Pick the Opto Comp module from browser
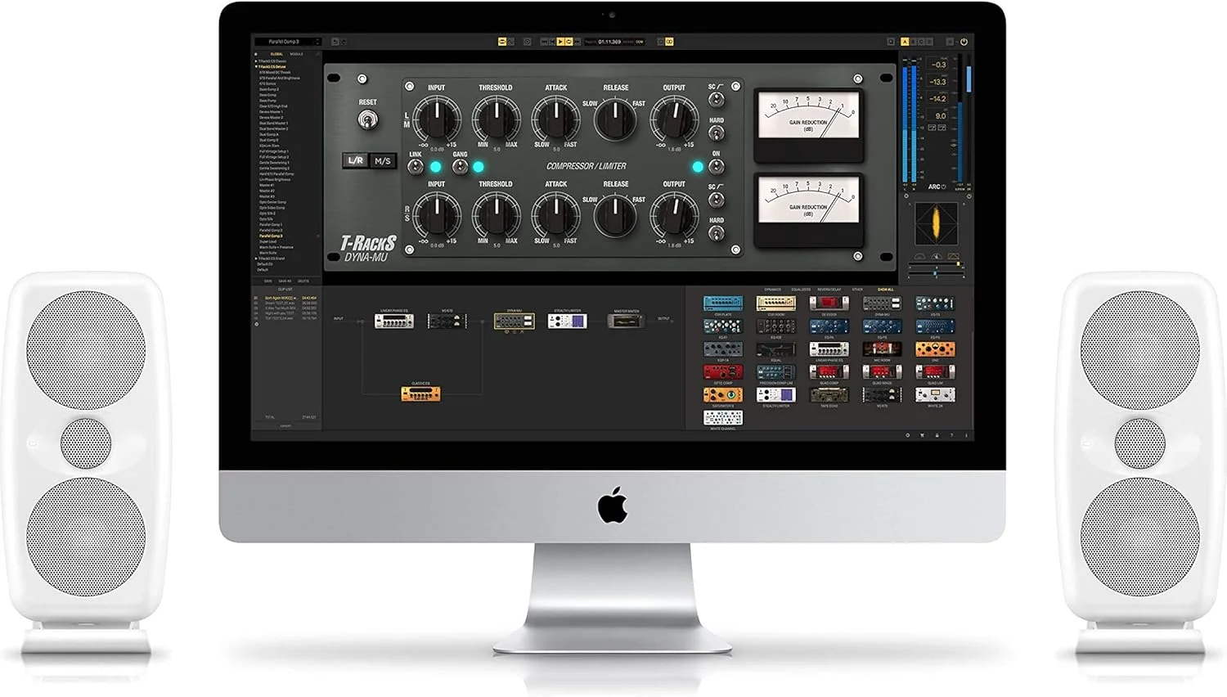1227x697 pixels. [723, 373]
